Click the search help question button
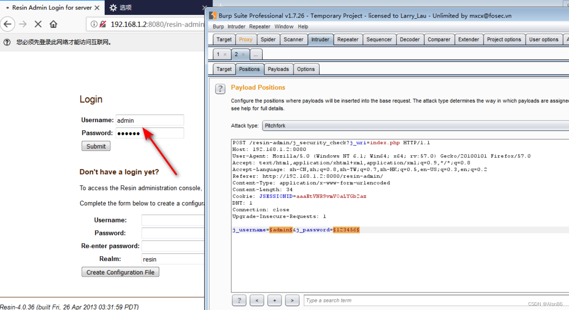Screen dimensions: 569x310 [x=239, y=300]
